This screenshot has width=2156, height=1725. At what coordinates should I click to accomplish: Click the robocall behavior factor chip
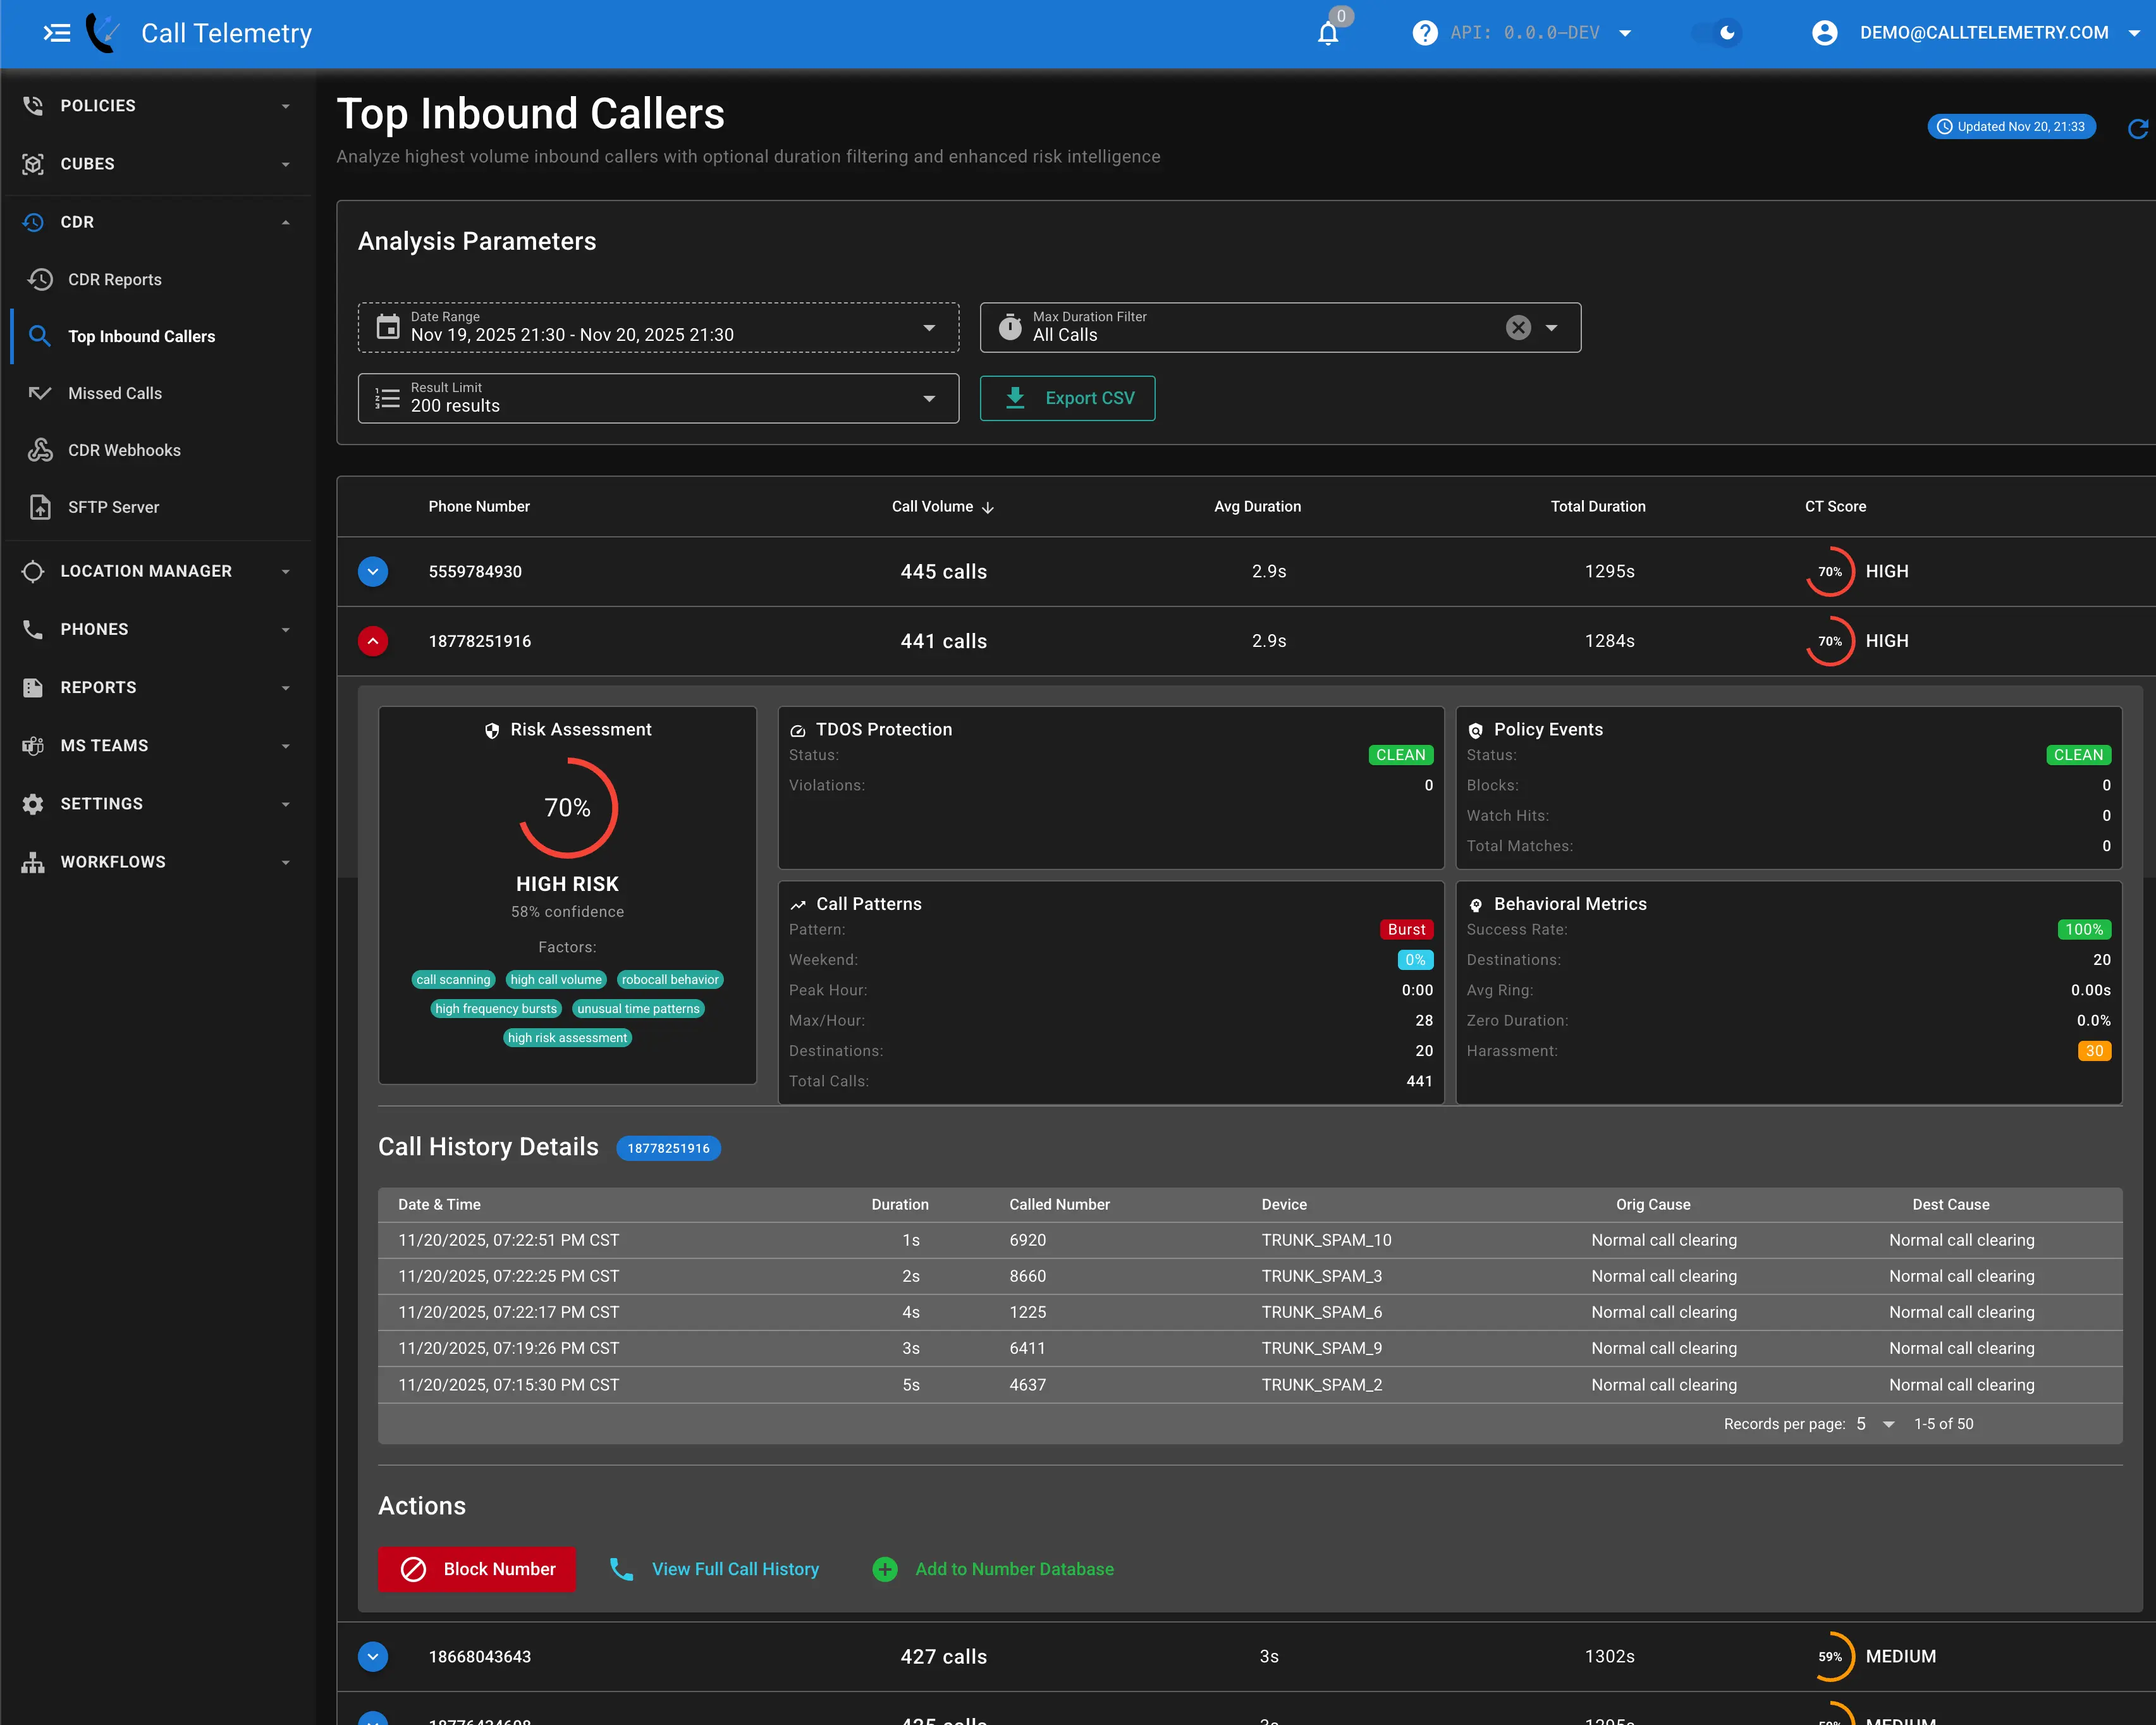[670, 980]
